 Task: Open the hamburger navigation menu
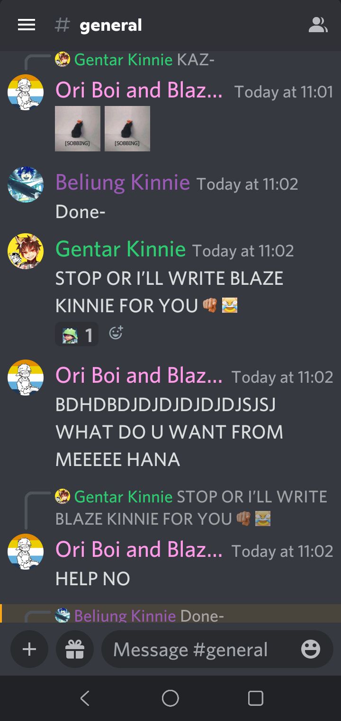tap(27, 25)
